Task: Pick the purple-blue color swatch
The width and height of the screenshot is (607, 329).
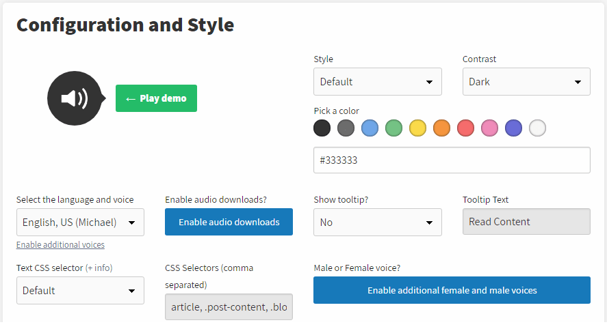Action: (x=514, y=128)
